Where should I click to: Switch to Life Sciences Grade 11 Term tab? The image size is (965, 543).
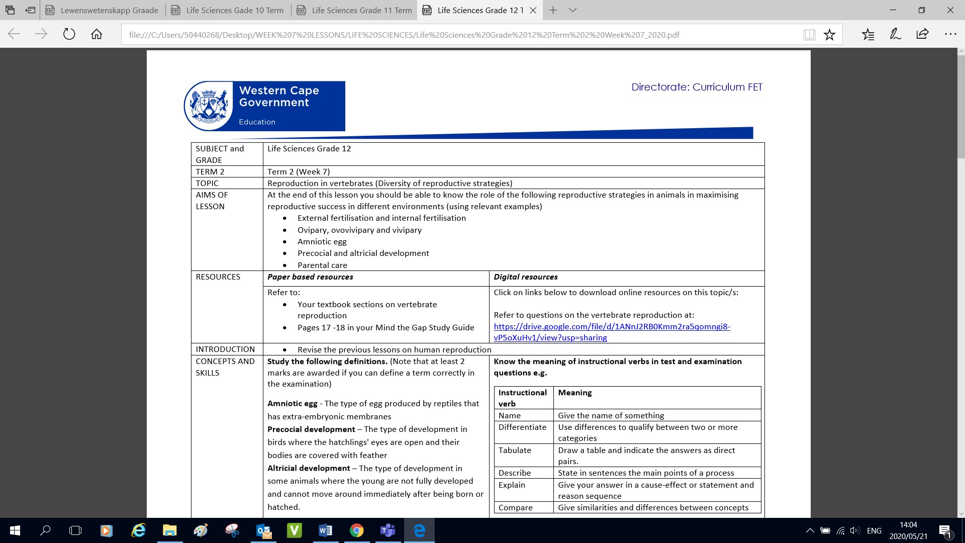pyautogui.click(x=354, y=10)
